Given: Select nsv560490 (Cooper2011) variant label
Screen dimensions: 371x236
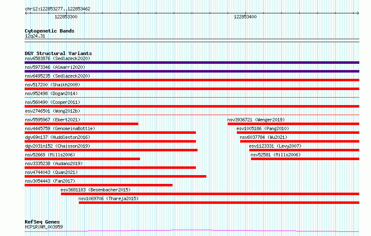Looking at the screenshot, I should point(53,102).
